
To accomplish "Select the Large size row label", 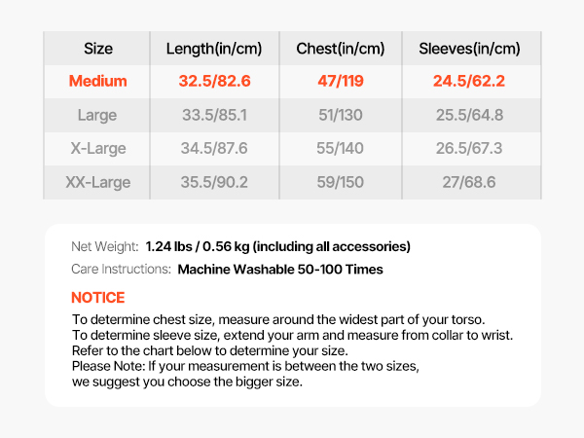I will pyautogui.click(x=97, y=115).
